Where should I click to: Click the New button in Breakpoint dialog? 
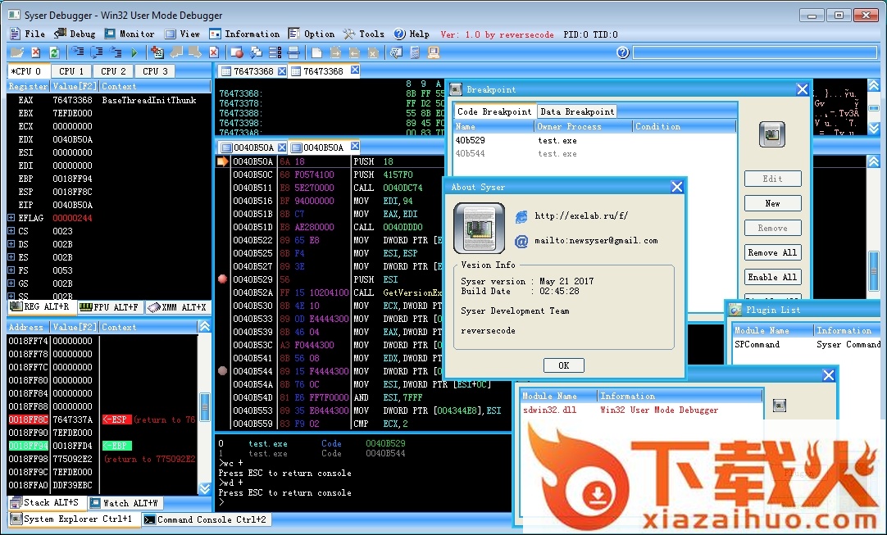point(773,203)
